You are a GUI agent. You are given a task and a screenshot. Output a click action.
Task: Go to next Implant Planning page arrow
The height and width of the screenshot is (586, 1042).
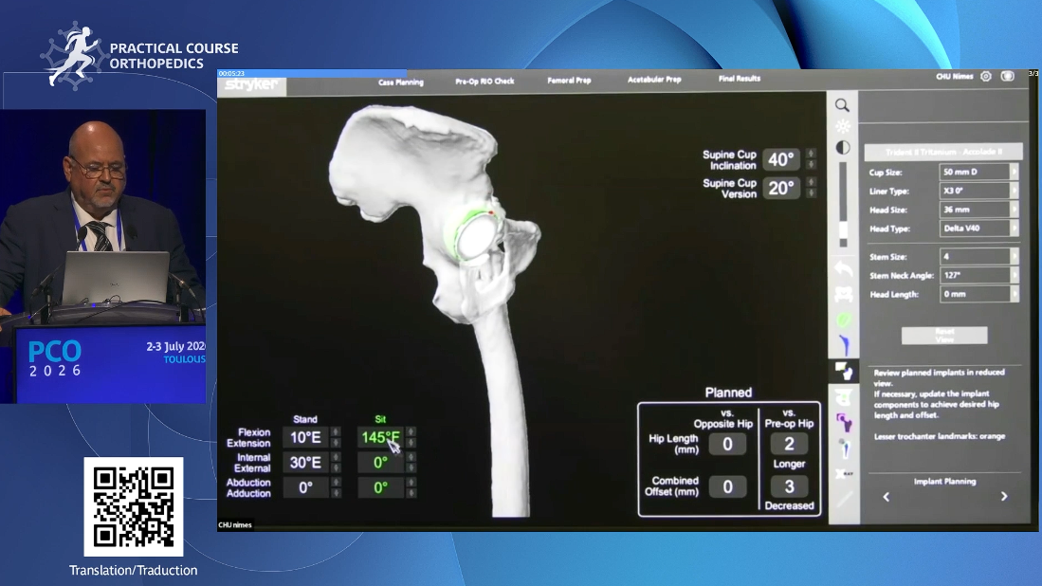[1003, 496]
